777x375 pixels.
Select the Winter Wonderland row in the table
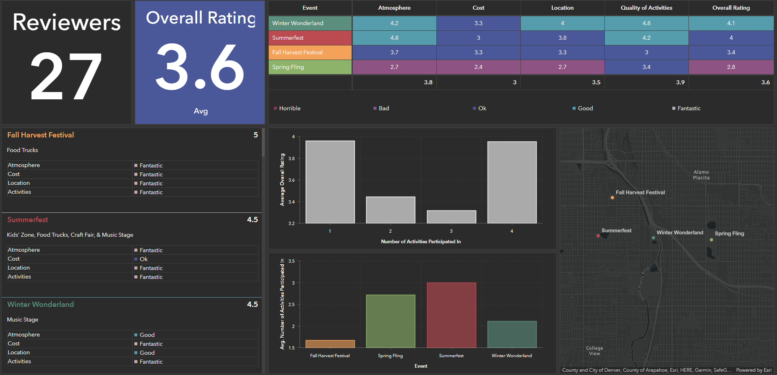click(309, 23)
